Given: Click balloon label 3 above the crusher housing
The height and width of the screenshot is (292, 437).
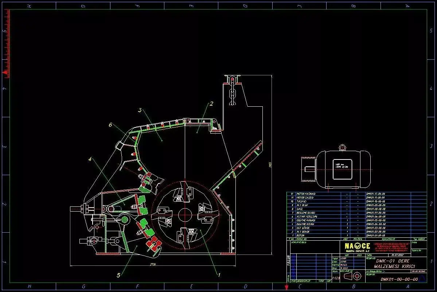Looking at the screenshot, I should tap(140, 110).
